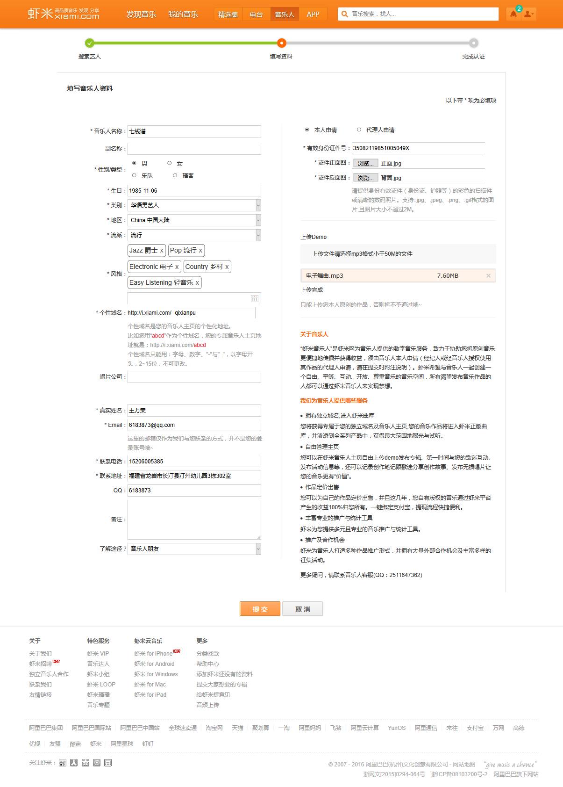Open the user avatar menu icon
The image size is (563, 787).
528,14
